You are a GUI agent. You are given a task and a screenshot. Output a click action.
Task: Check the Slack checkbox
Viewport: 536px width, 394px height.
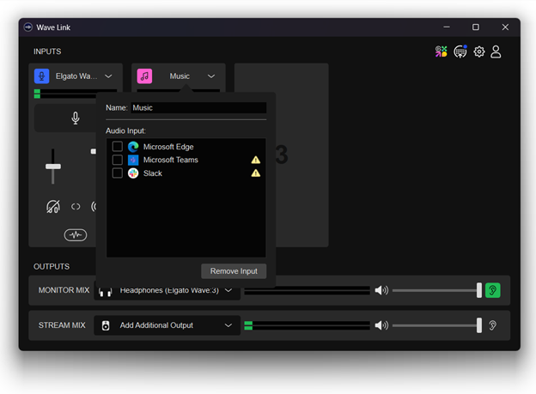point(117,173)
